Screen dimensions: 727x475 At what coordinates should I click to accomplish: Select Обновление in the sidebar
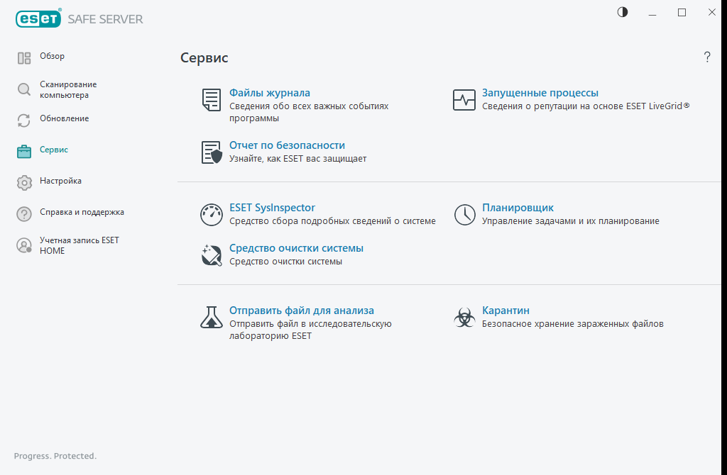pyautogui.click(x=64, y=119)
